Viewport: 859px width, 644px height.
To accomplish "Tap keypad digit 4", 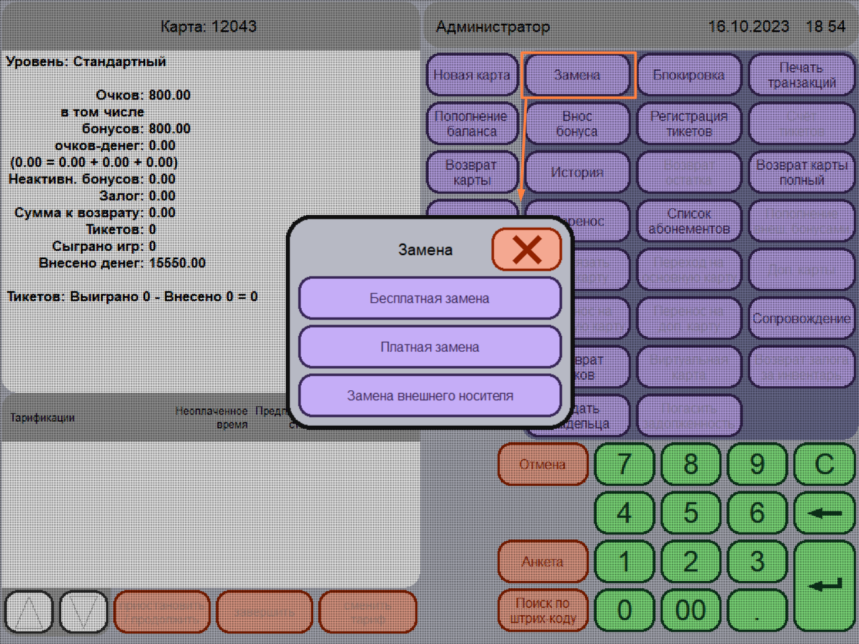I will [625, 513].
